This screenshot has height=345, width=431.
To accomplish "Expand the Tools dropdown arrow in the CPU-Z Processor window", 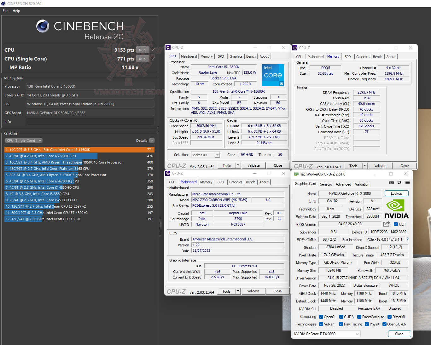I will tap(238, 165).
